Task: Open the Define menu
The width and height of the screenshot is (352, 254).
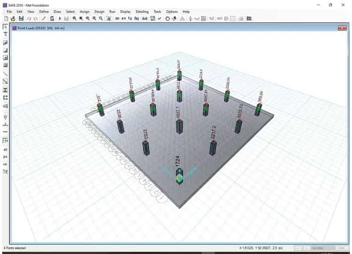Action: (x=44, y=11)
